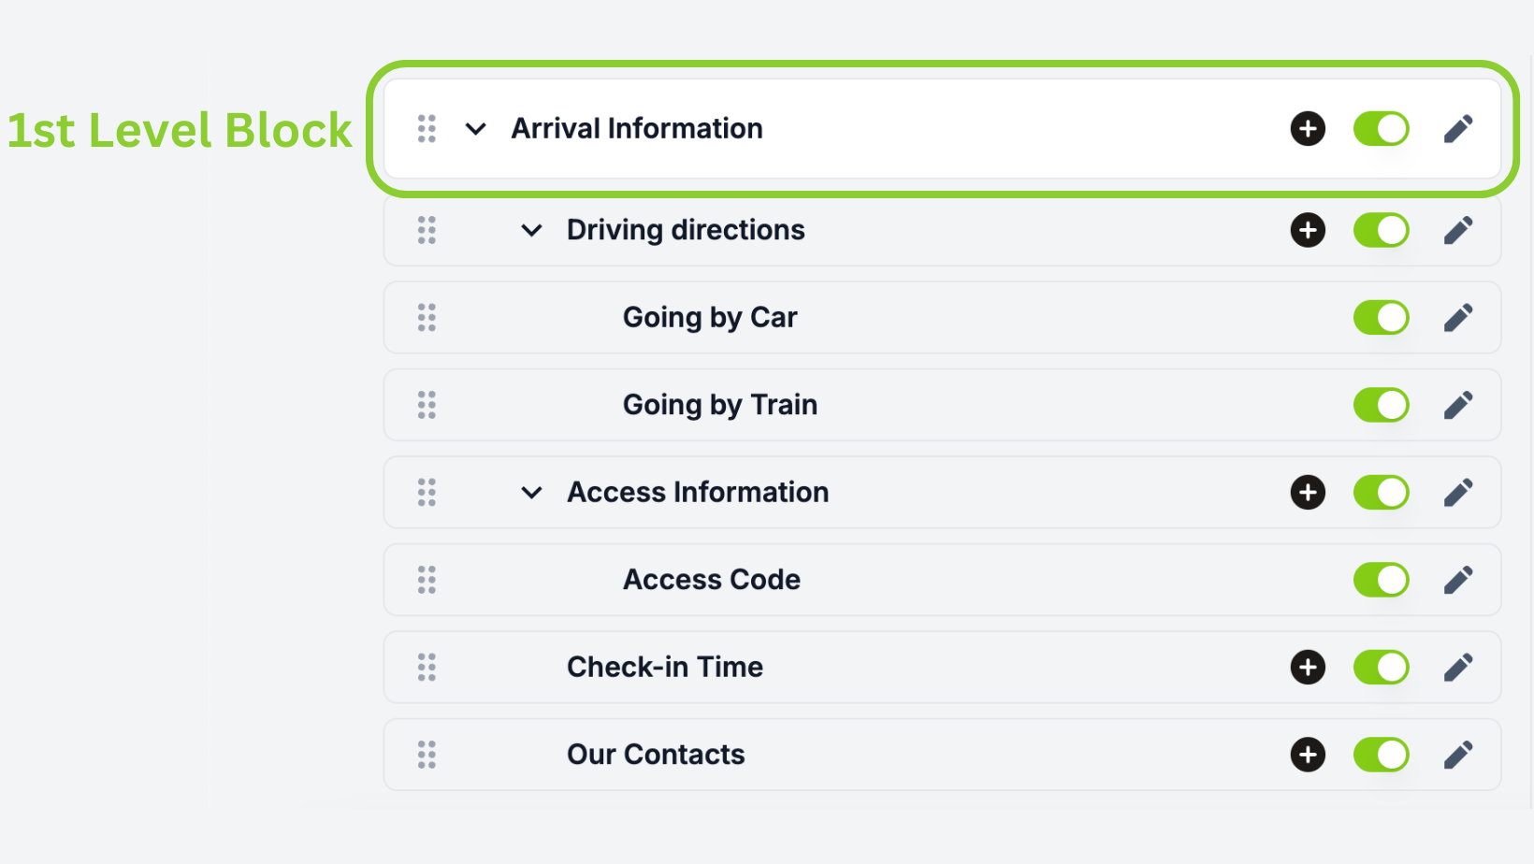Viewport: 1534px width, 864px height.
Task: Collapse the Driving directions chevron
Action: 531,230
